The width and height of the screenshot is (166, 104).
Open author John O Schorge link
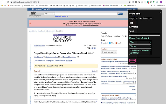pyautogui.click(x=38, y=57)
